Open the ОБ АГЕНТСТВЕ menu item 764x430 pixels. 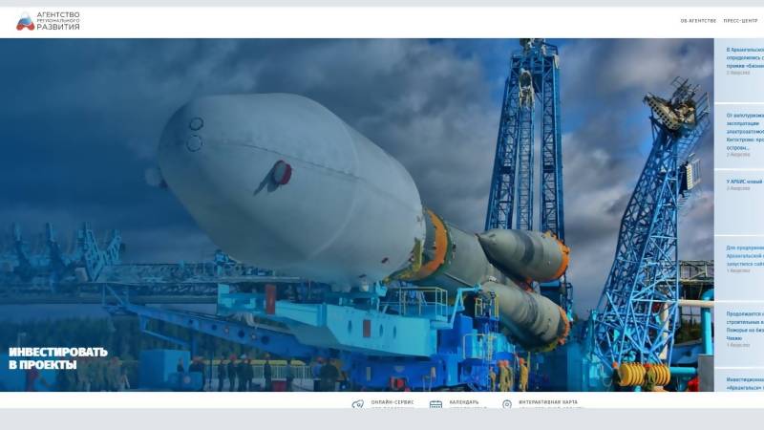(x=698, y=20)
